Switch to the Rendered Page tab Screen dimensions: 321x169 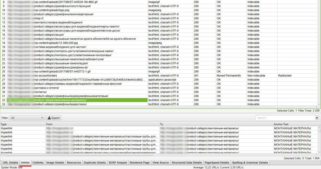pos(139,162)
